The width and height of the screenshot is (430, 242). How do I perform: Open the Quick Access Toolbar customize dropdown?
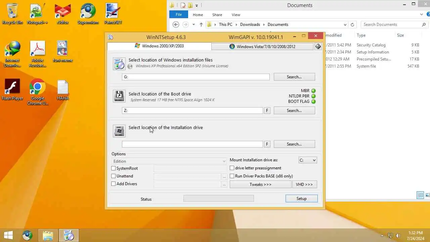(197, 5)
